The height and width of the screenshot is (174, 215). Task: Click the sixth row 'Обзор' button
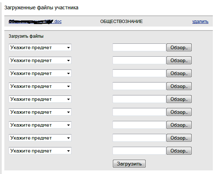(x=179, y=112)
